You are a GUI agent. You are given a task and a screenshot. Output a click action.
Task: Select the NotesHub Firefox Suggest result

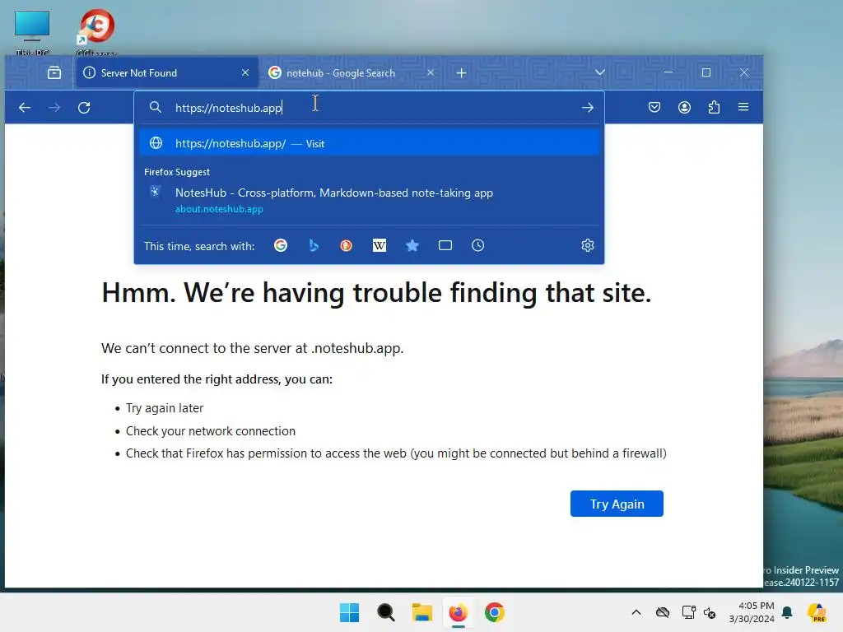[369, 200]
